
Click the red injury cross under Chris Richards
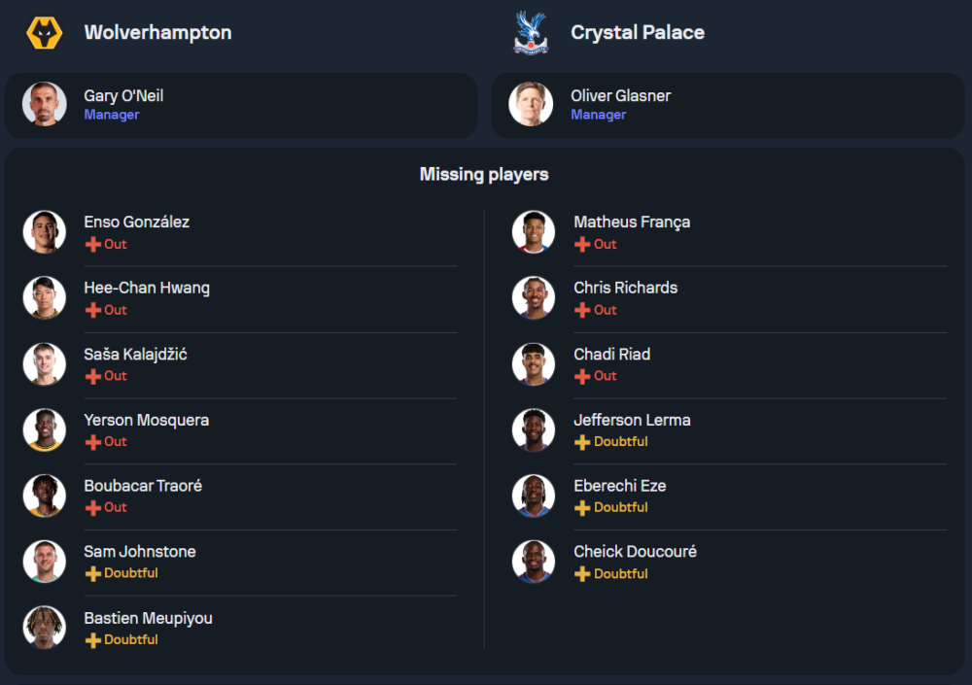(x=583, y=310)
